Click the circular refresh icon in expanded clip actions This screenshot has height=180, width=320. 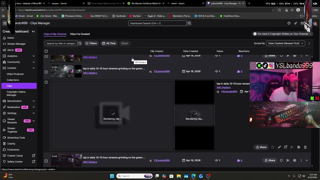pos(272,147)
